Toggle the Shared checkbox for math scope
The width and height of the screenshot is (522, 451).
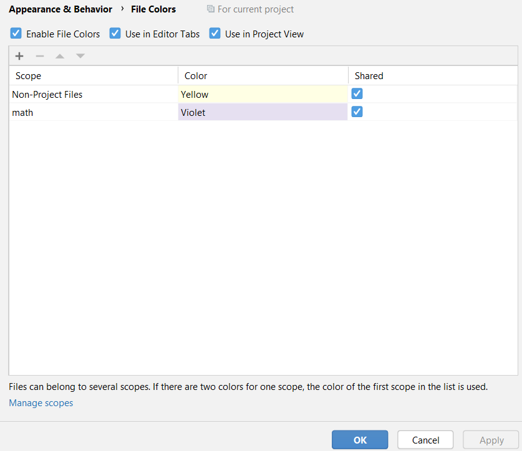click(357, 112)
